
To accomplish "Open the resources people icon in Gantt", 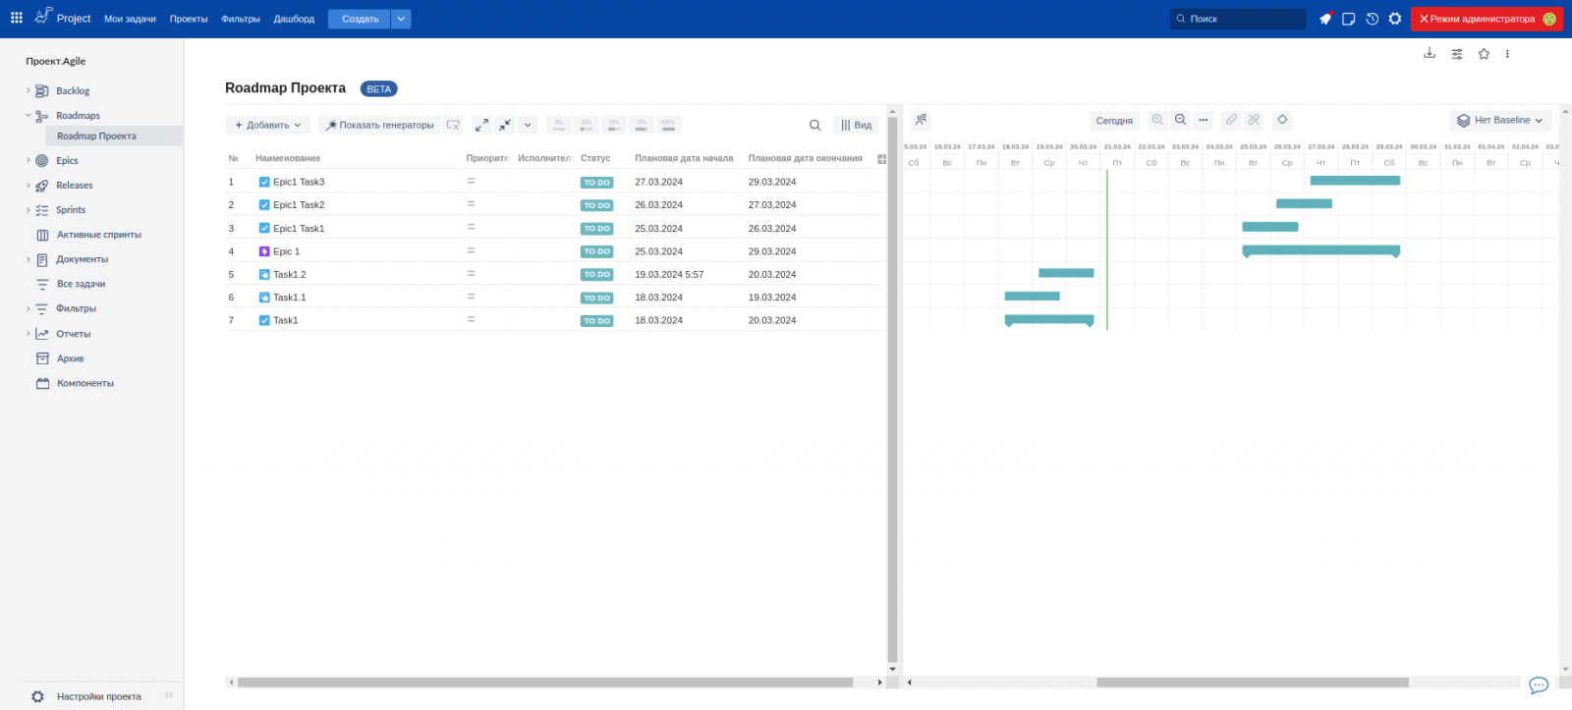I will click(x=921, y=120).
